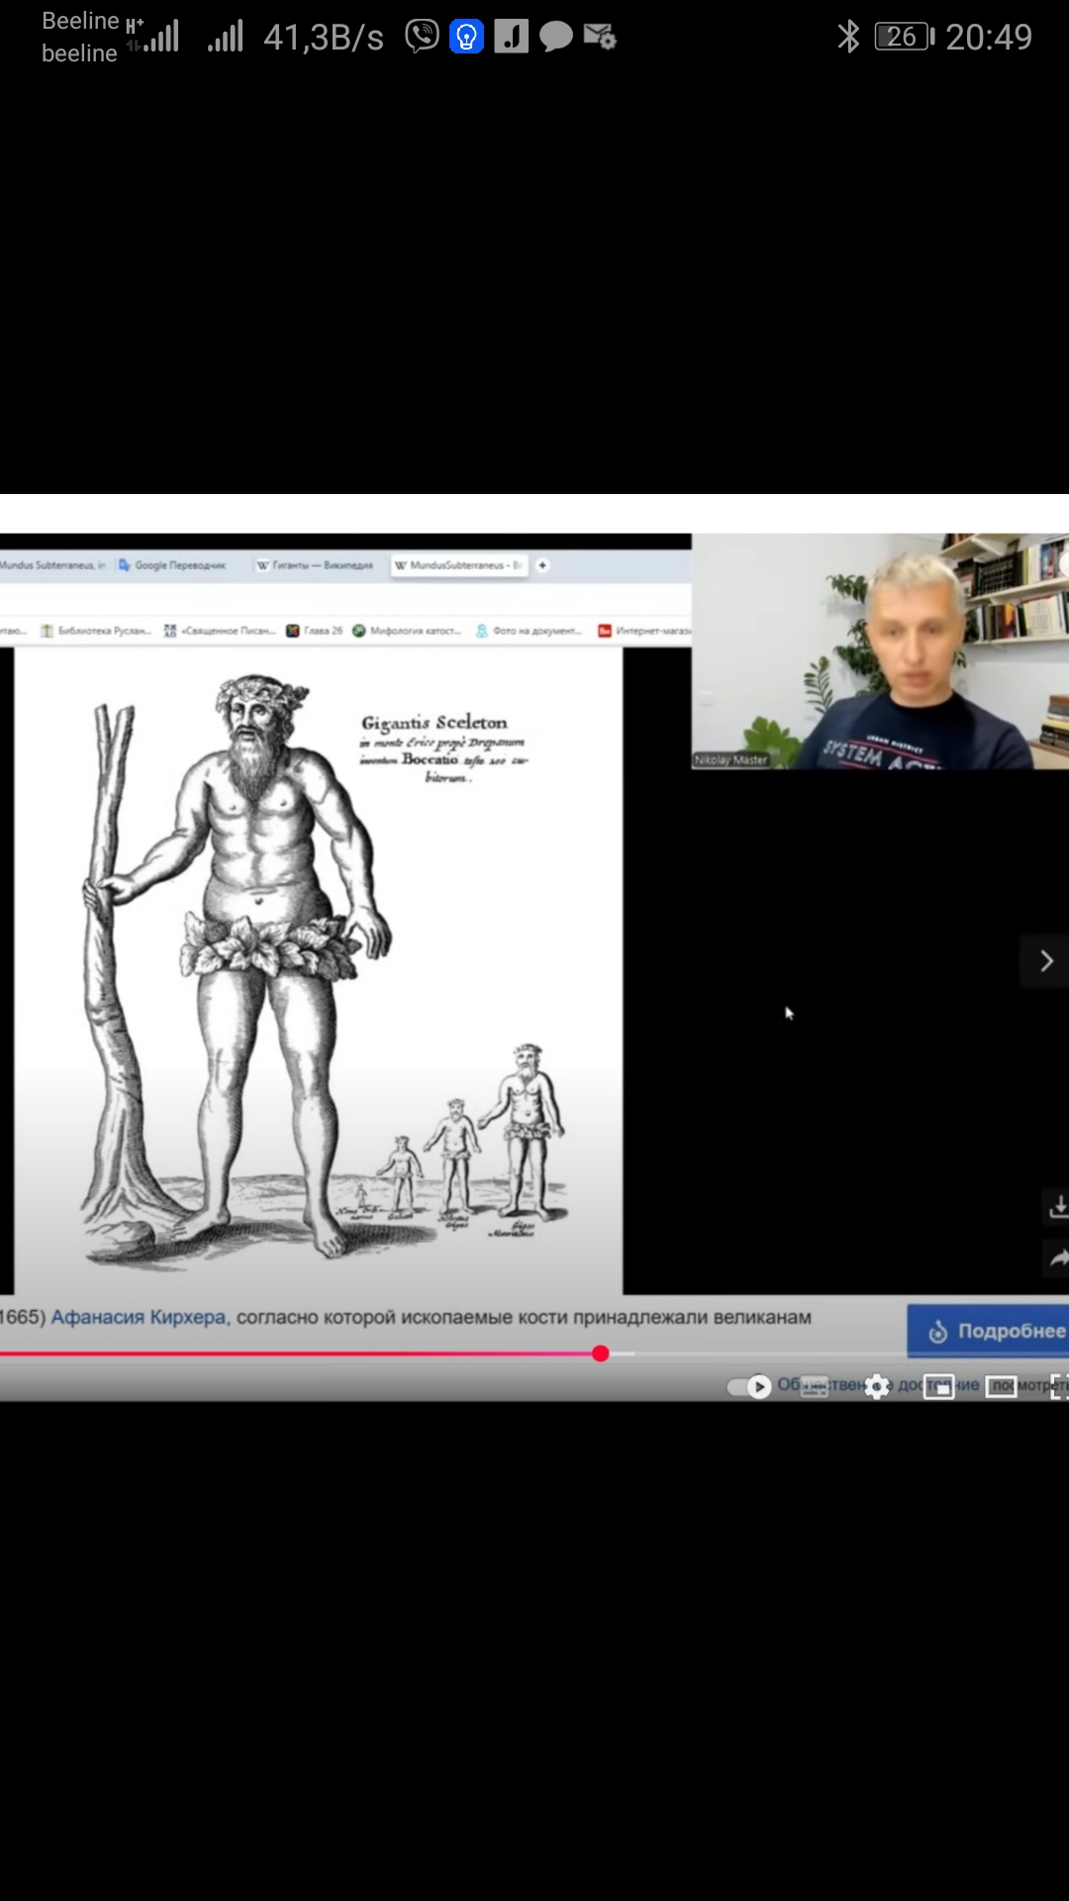Switch to the Гиганты — Википедия tab
The image size is (1069, 1901).
316,565
